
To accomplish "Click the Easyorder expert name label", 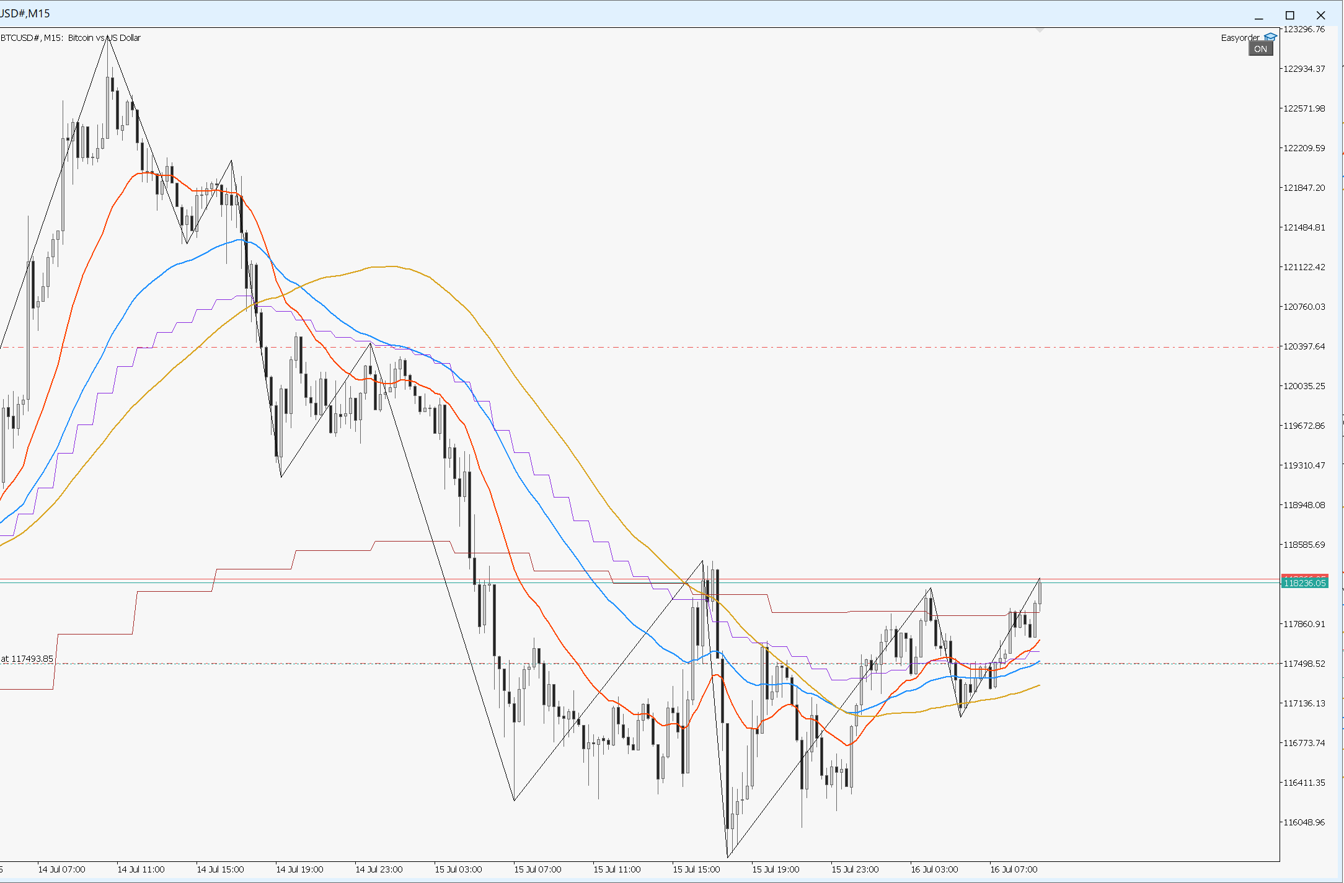I will tap(1240, 38).
